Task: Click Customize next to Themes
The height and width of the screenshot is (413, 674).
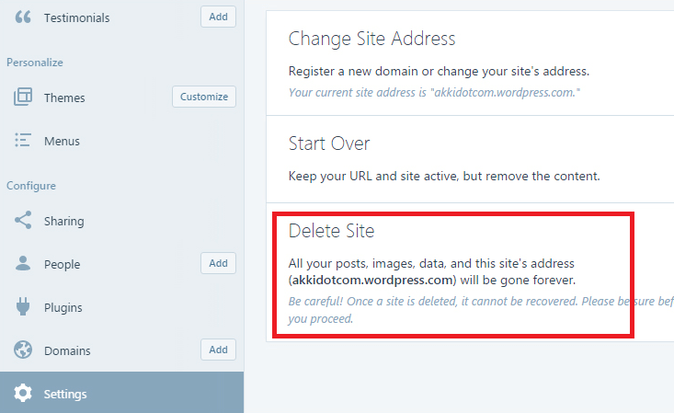Action: pyautogui.click(x=204, y=97)
